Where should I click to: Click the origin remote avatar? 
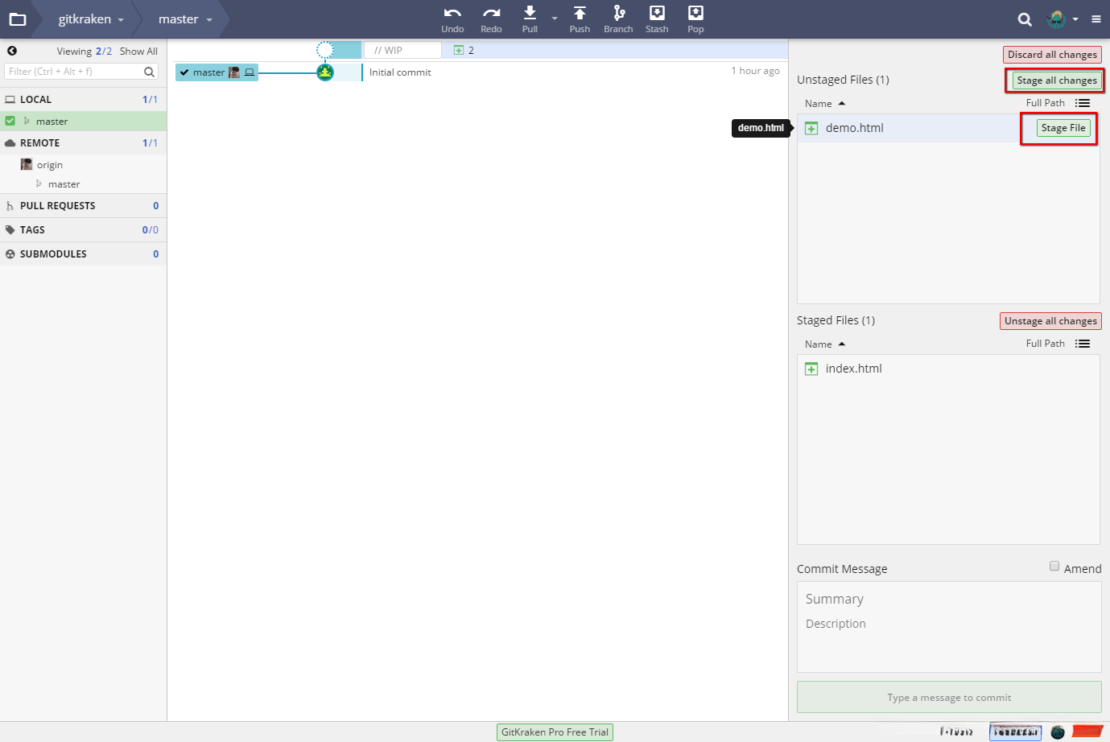click(27, 164)
